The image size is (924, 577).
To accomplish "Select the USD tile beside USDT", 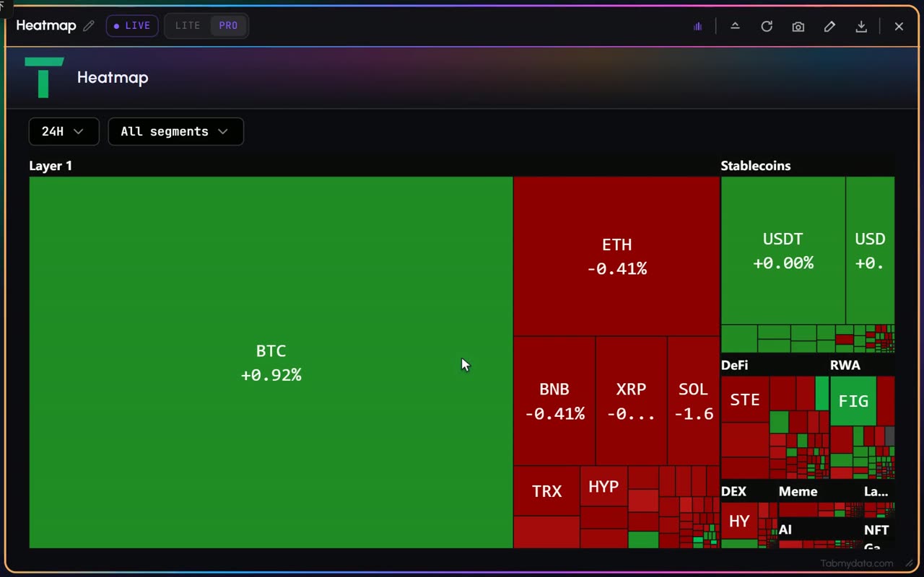I will tap(870, 250).
